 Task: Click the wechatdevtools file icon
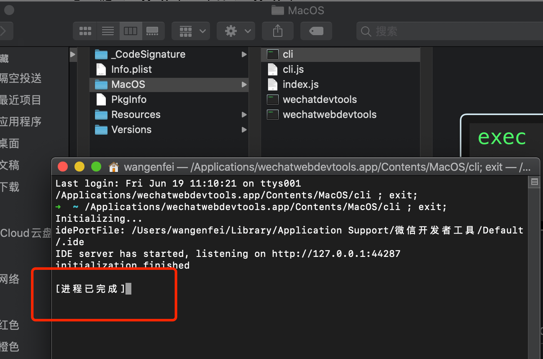[273, 100]
